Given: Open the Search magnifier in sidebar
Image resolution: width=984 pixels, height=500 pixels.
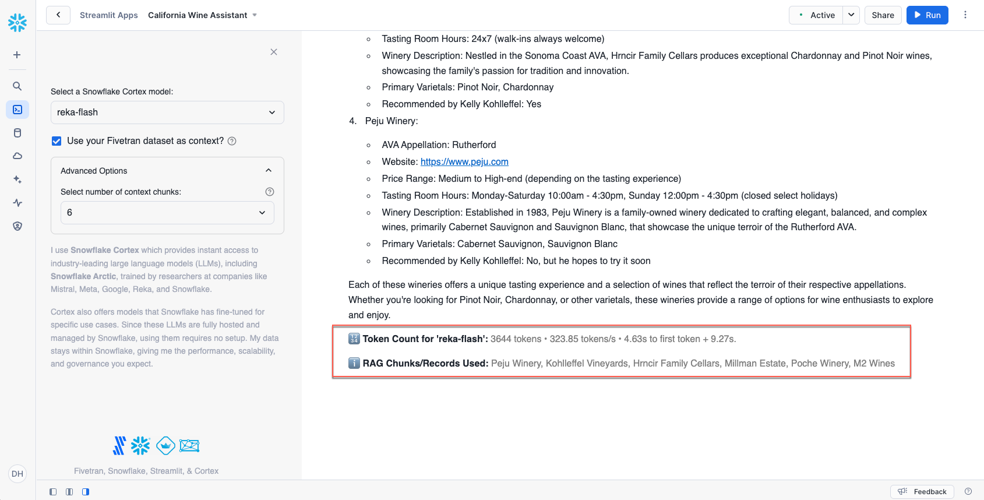Looking at the screenshot, I should [x=17, y=86].
